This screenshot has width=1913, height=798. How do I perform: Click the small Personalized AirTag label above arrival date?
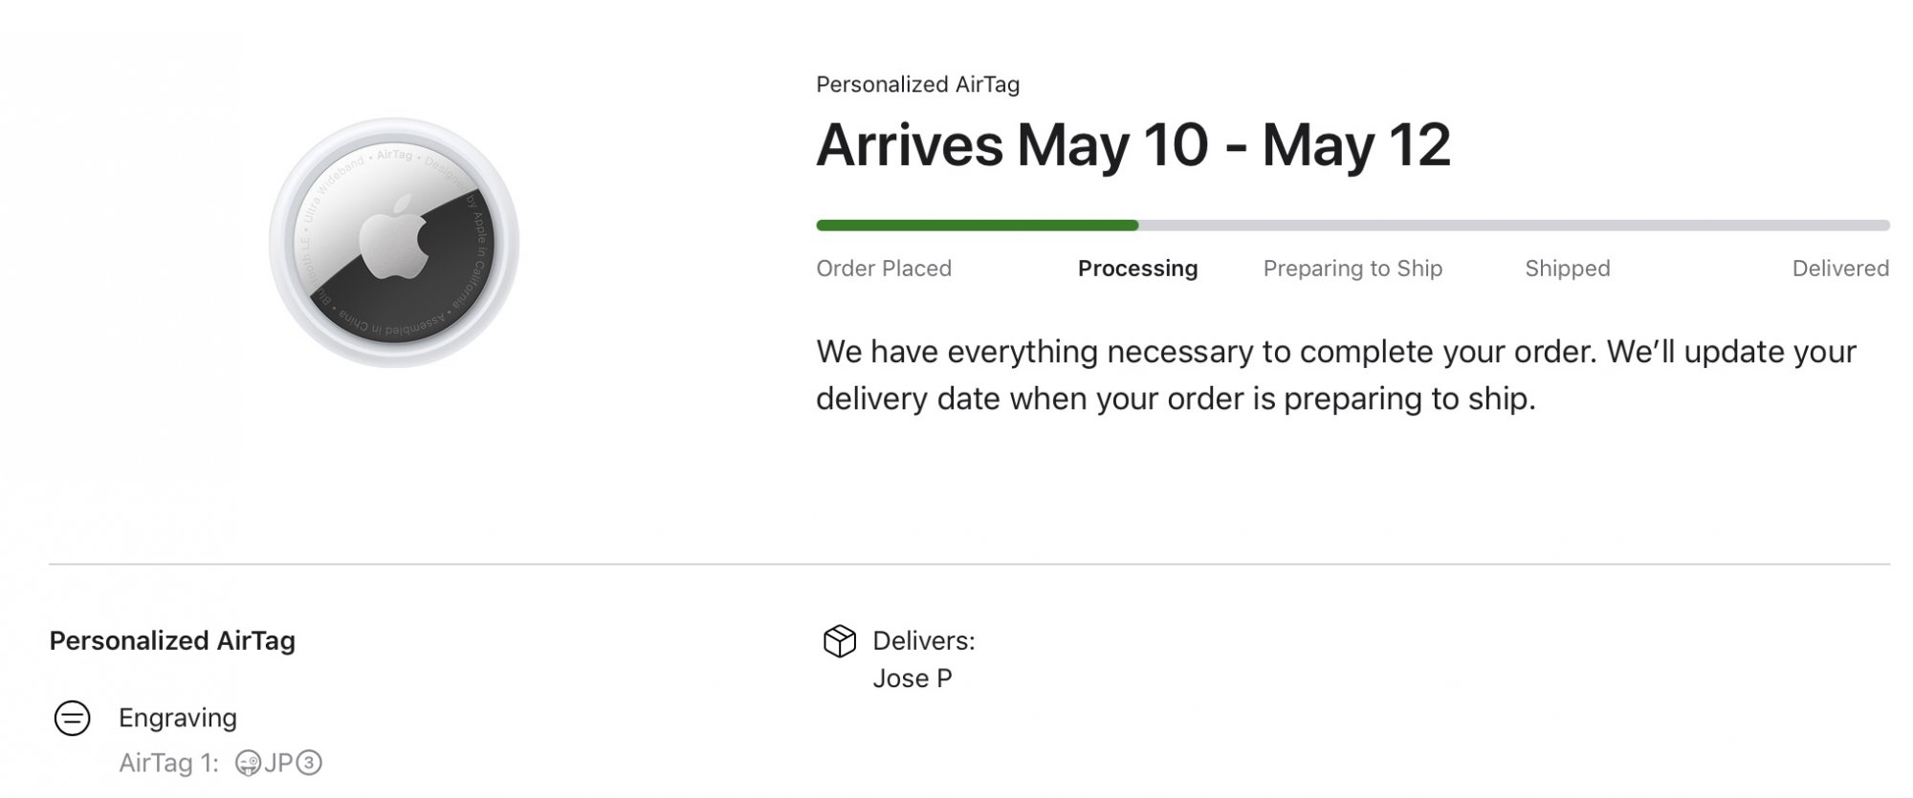click(x=917, y=84)
